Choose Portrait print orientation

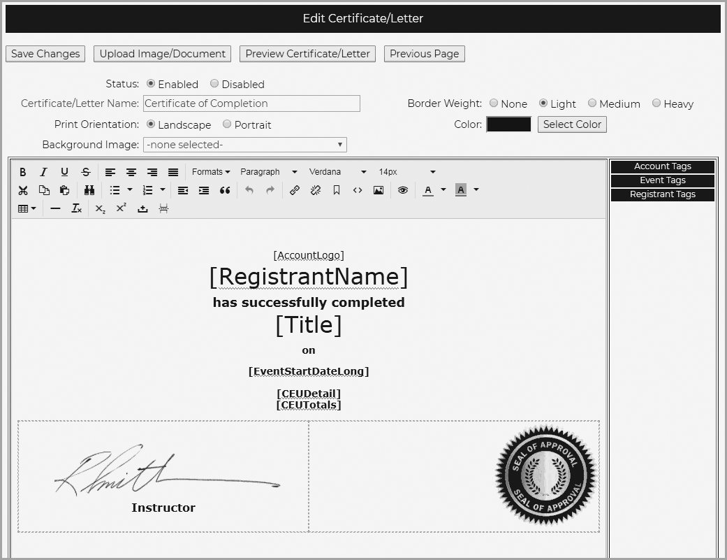pyautogui.click(x=227, y=124)
